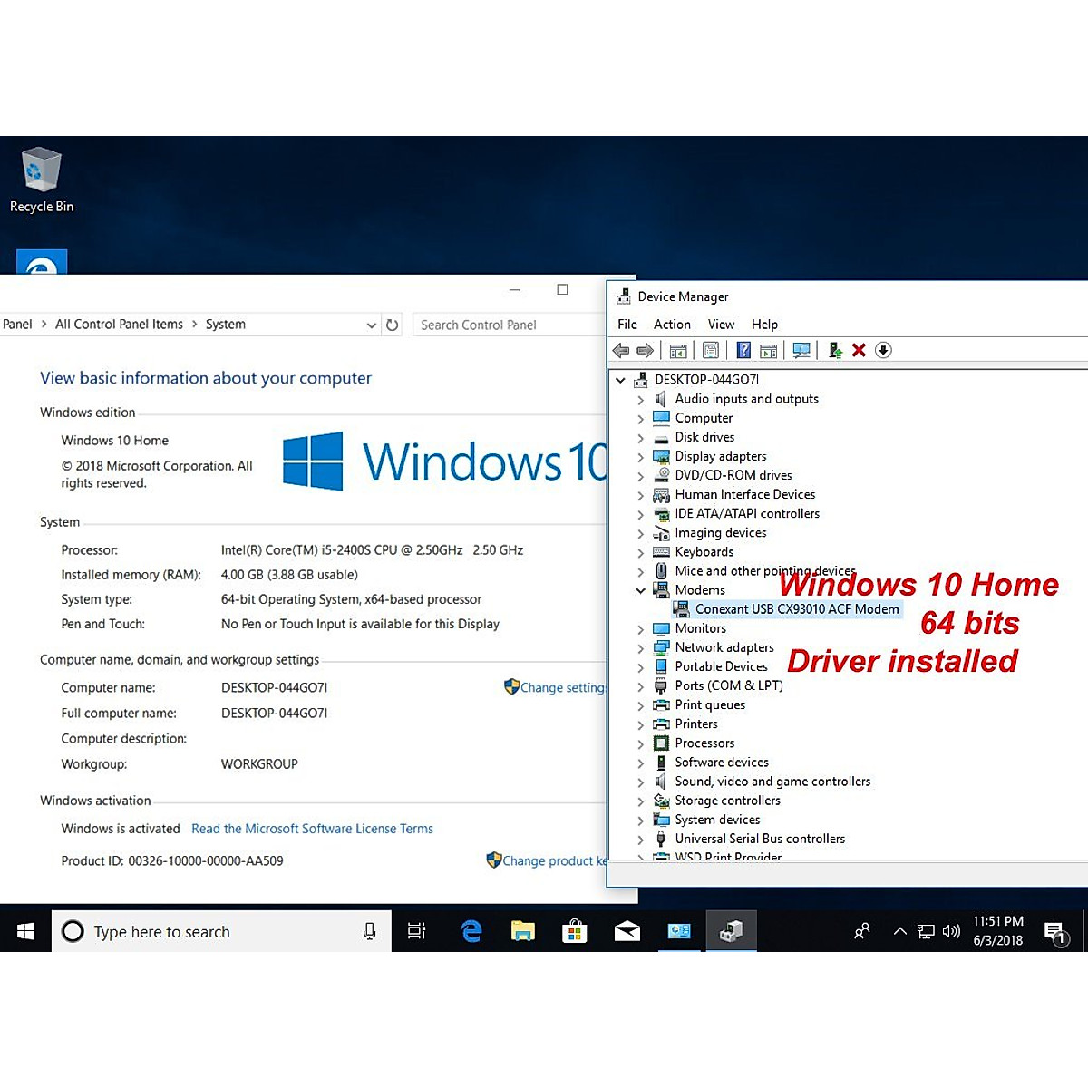
Task: Expand Display adapters category
Action: [641, 457]
